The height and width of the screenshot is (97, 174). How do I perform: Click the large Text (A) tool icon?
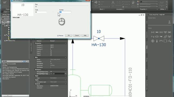tap(113, 3)
